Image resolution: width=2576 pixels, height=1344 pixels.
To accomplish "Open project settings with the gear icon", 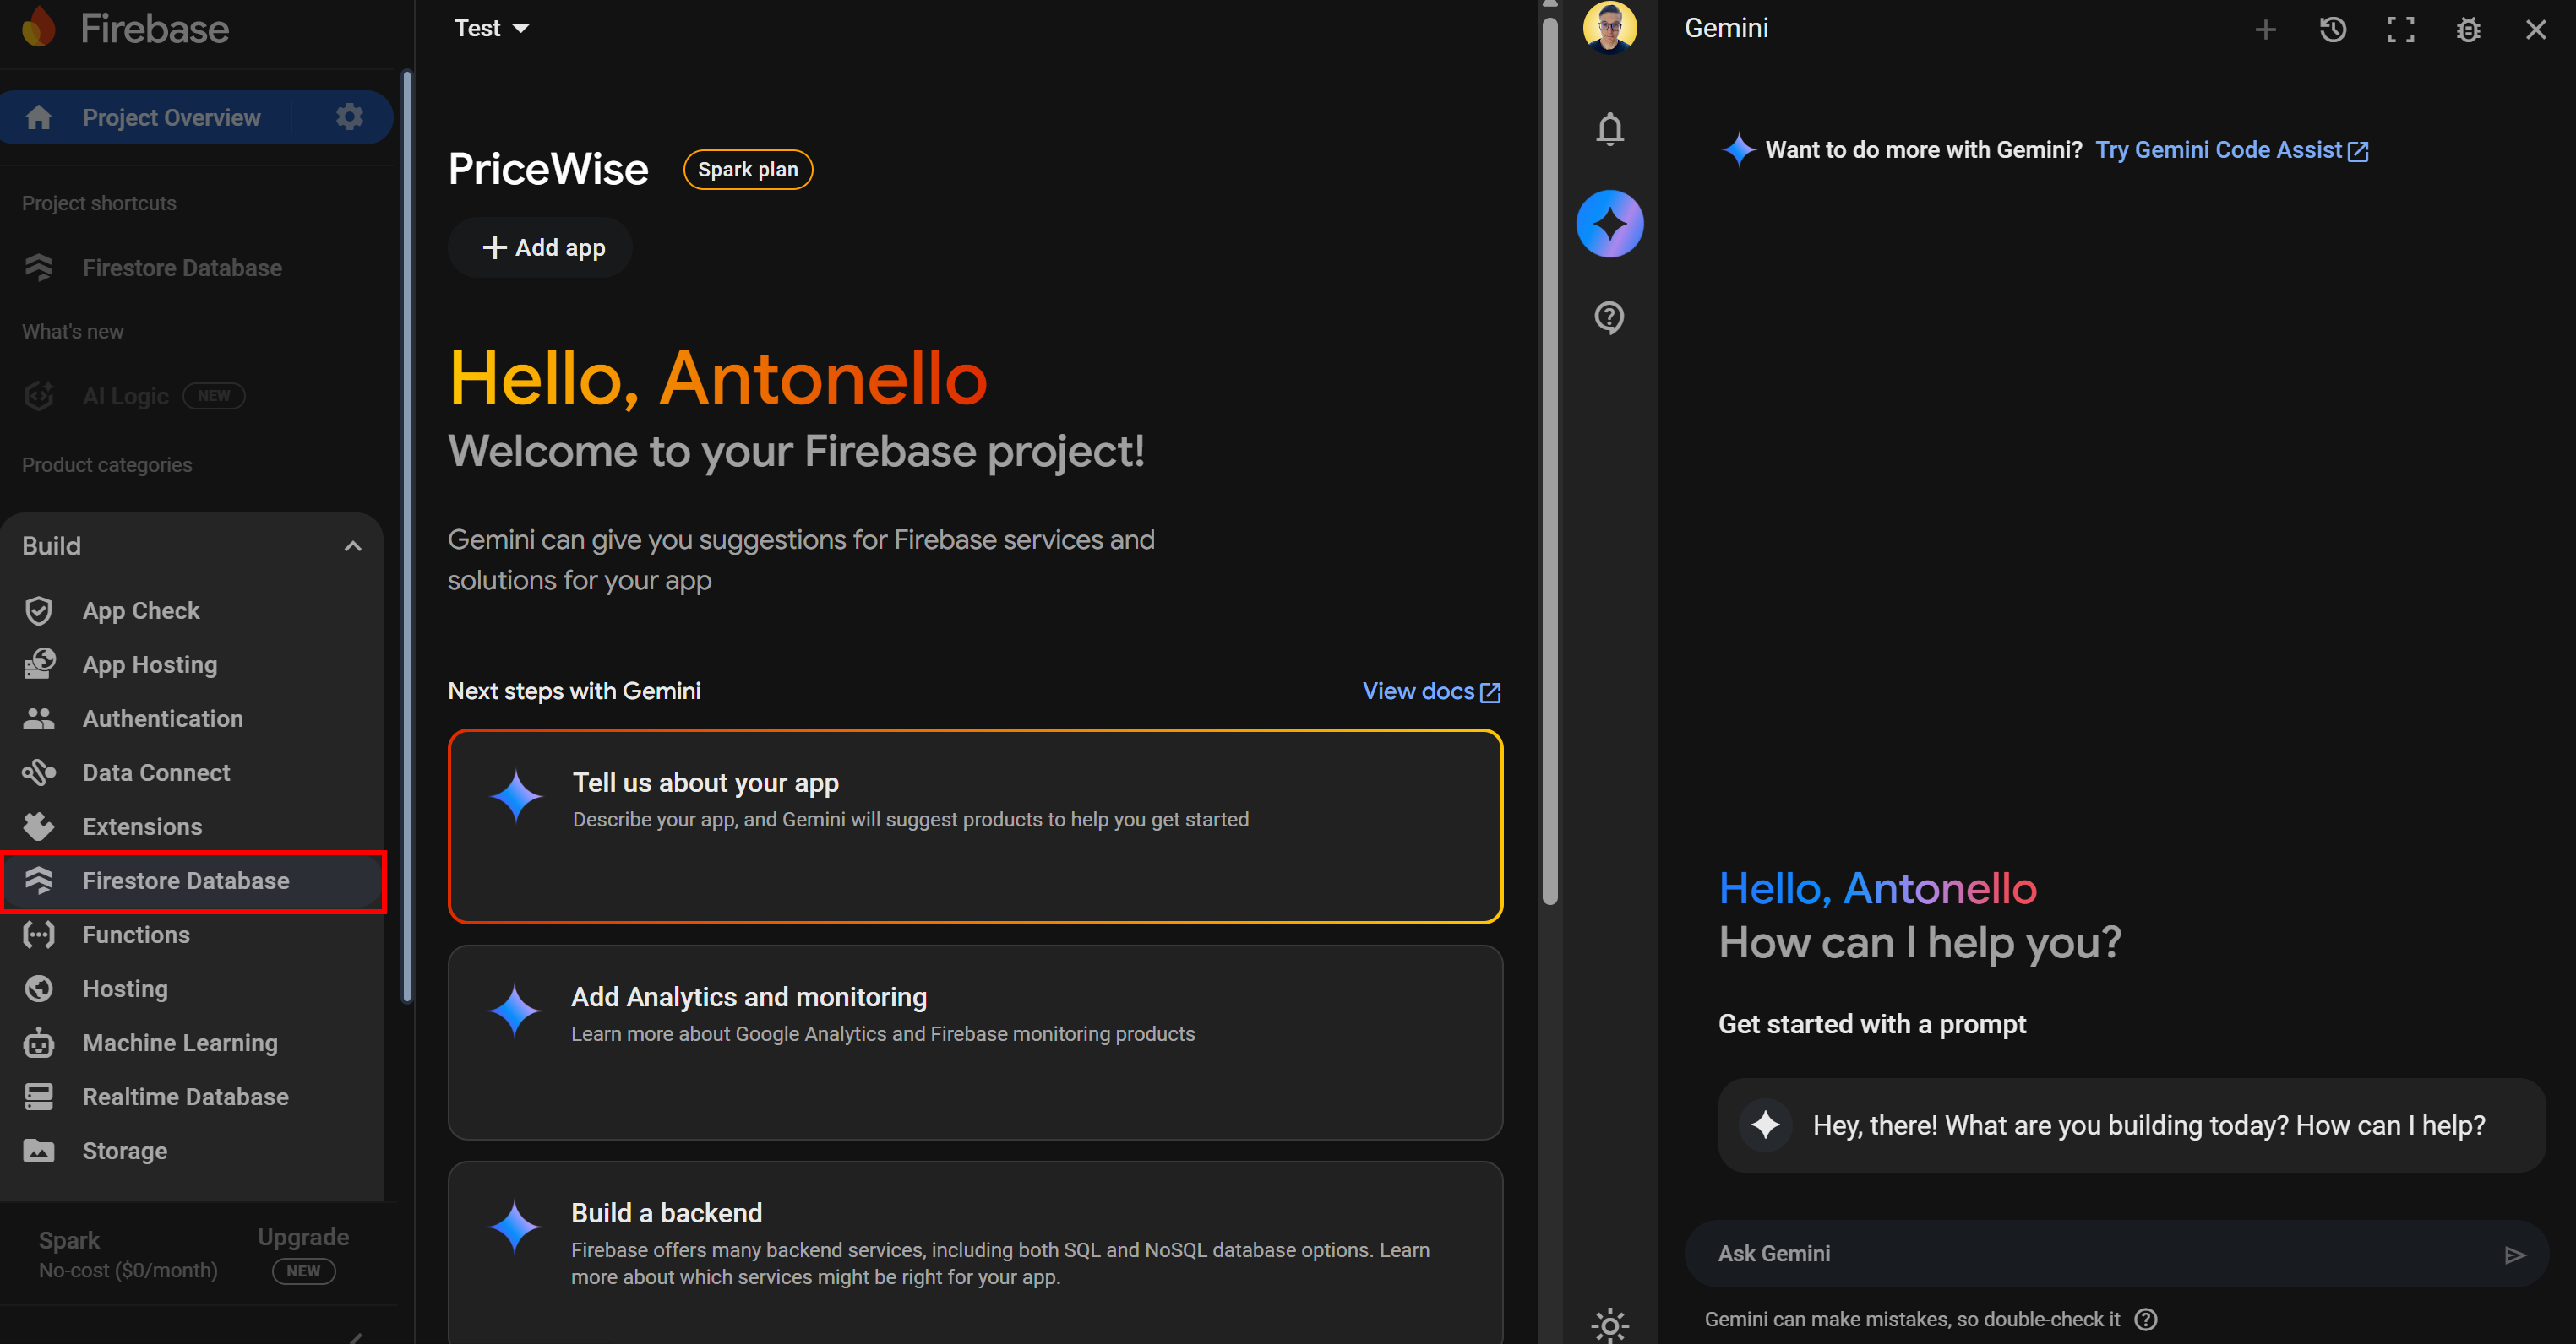I will pos(348,117).
